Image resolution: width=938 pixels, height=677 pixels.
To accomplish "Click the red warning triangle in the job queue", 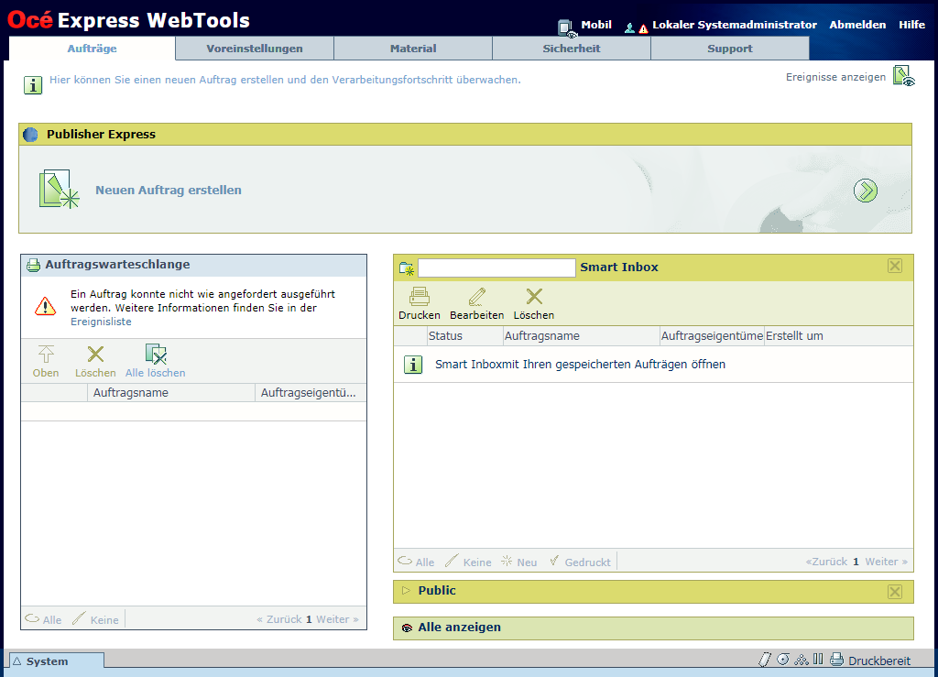I will coord(46,306).
